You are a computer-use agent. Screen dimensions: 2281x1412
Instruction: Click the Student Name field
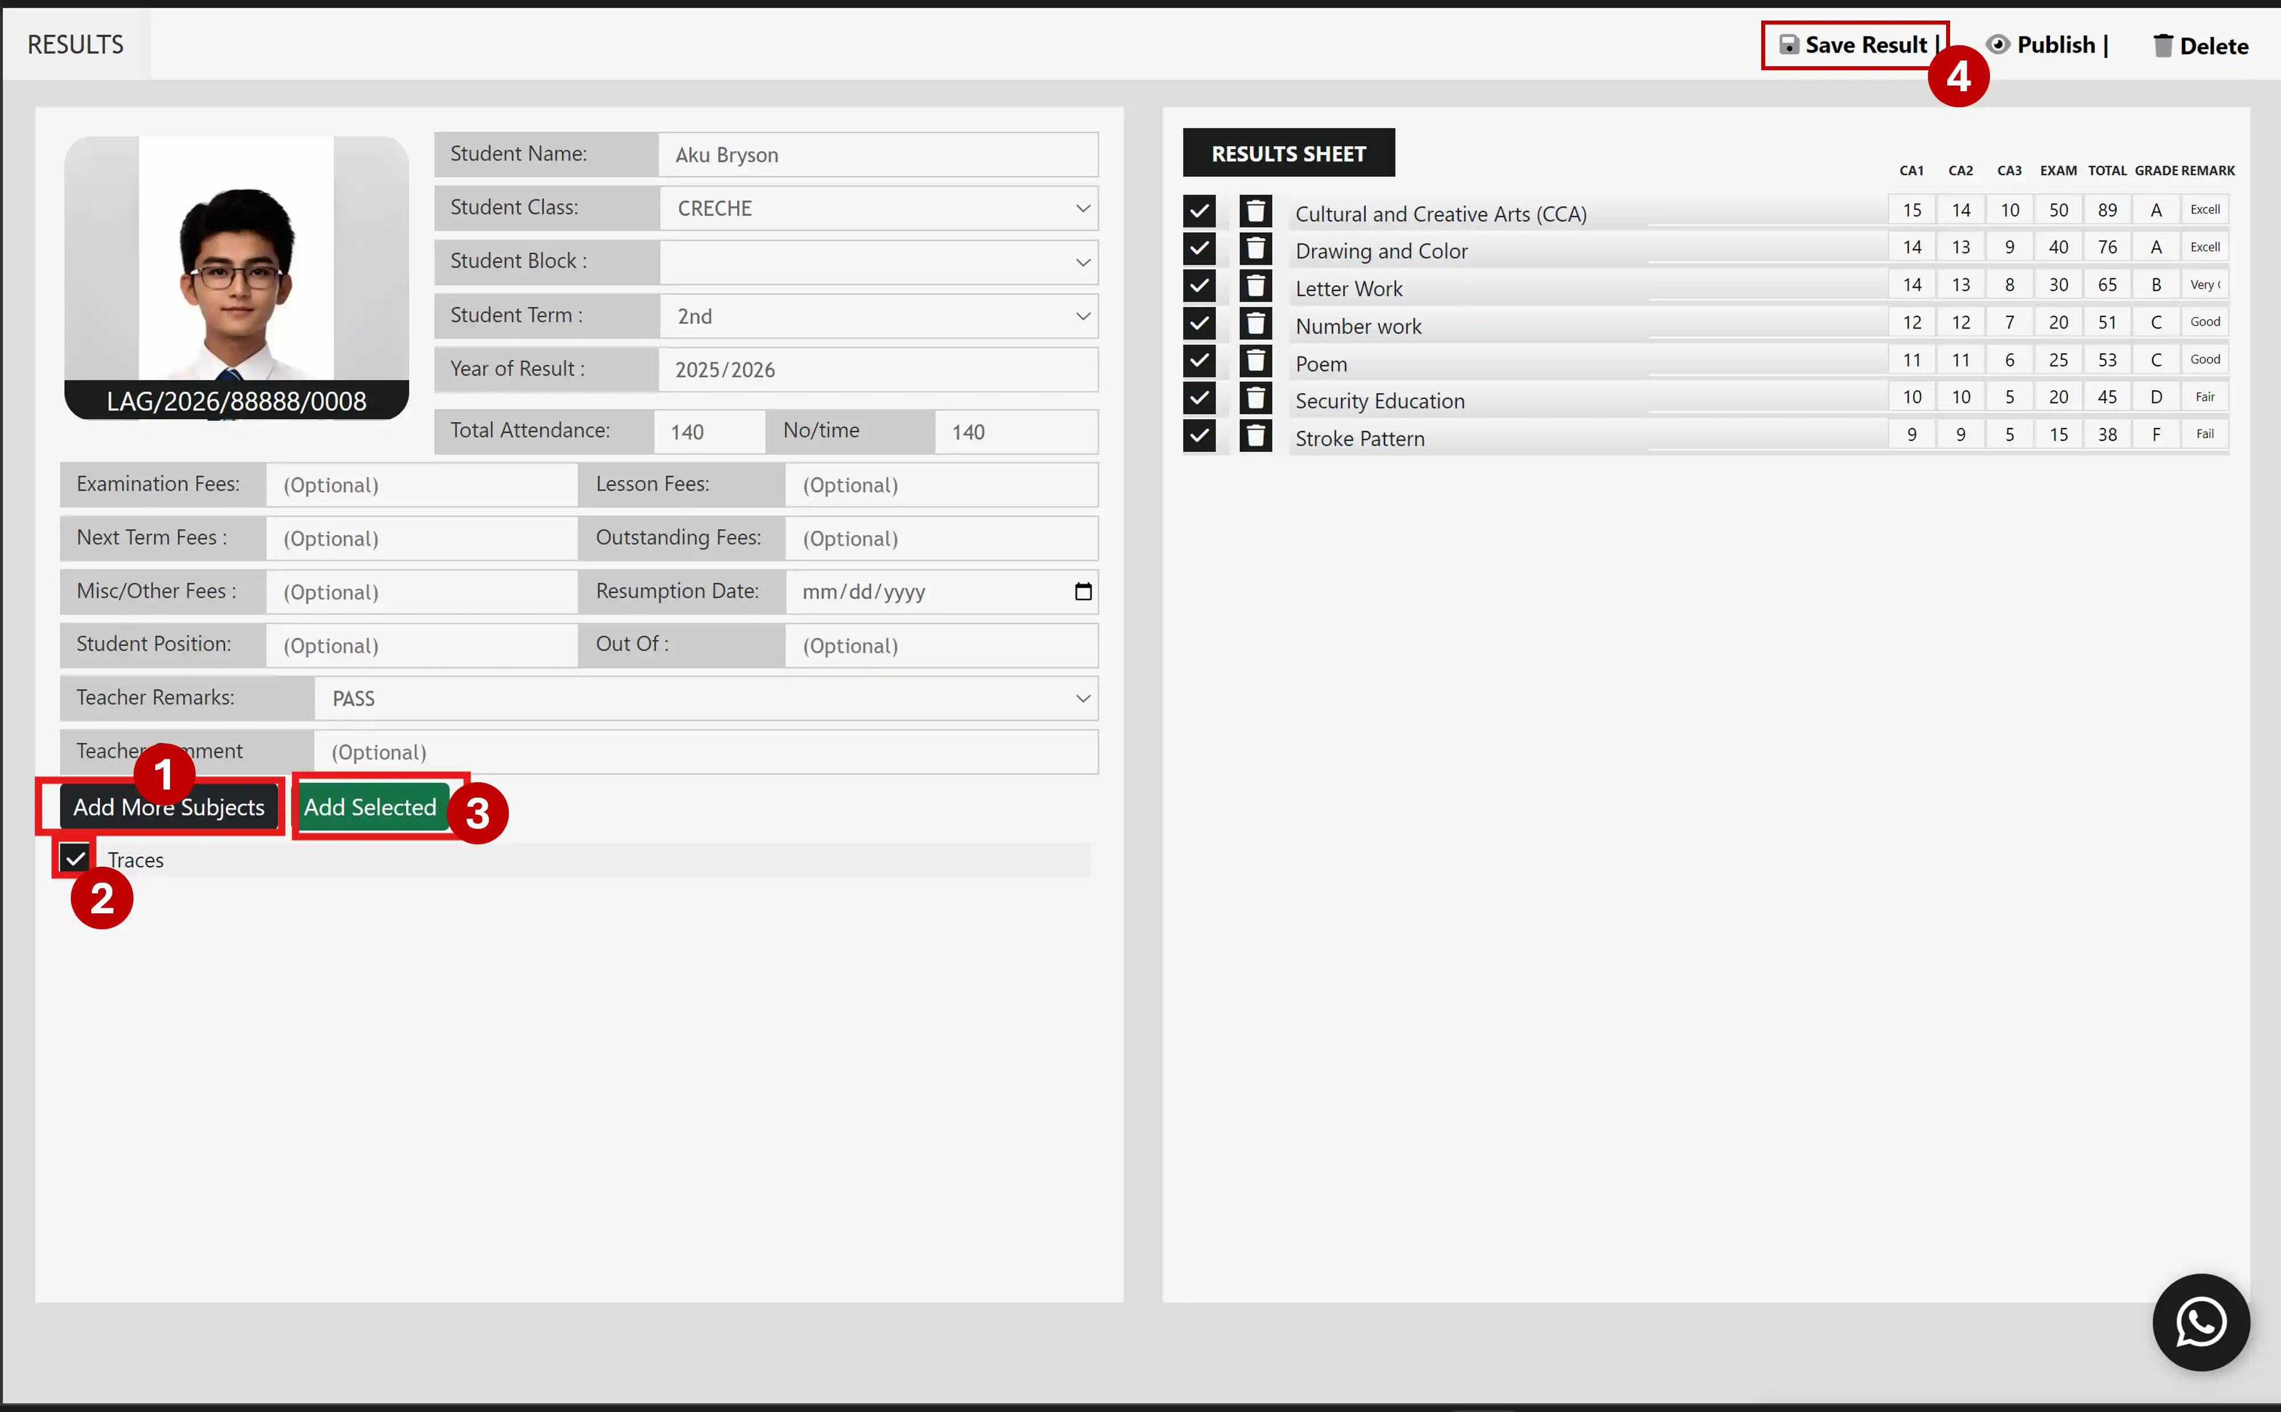[x=879, y=154]
